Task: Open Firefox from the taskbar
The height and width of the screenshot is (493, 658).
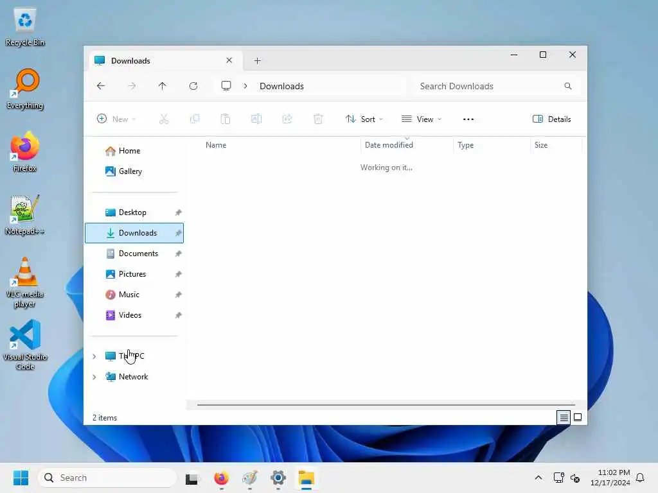Action: tap(221, 478)
